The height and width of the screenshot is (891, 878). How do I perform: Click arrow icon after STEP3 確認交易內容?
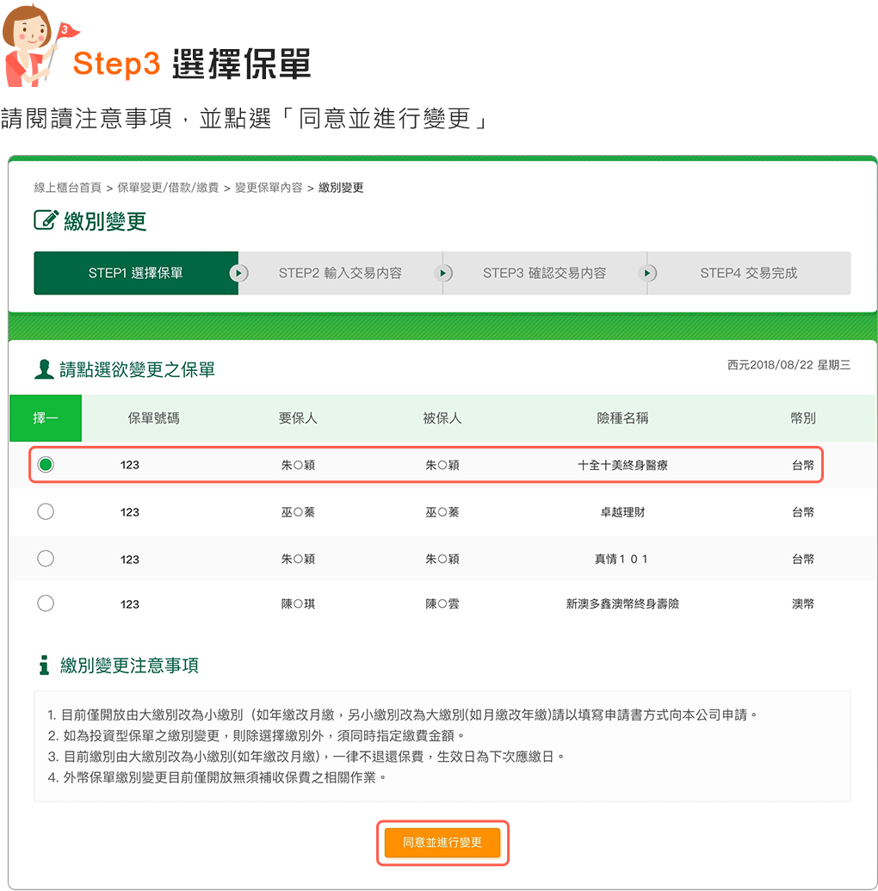(647, 273)
